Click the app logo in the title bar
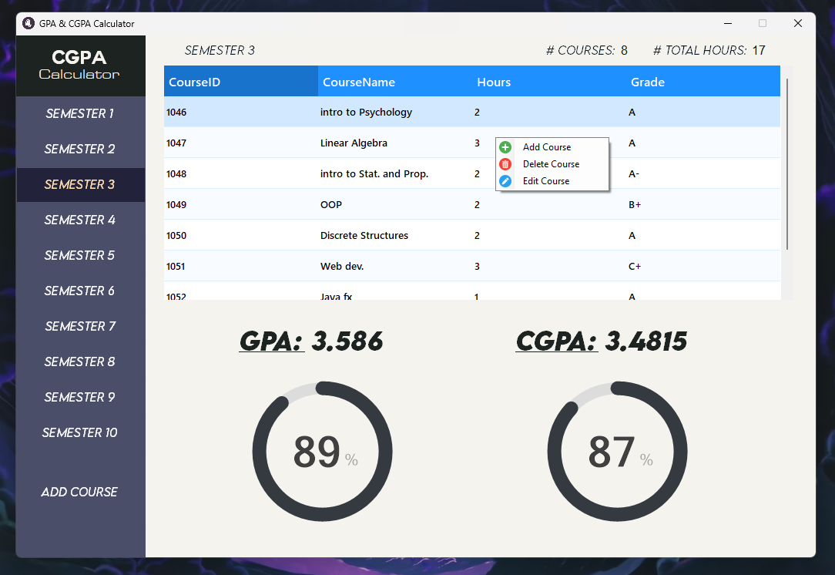The image size is (835, 575). tap(29, 23)
